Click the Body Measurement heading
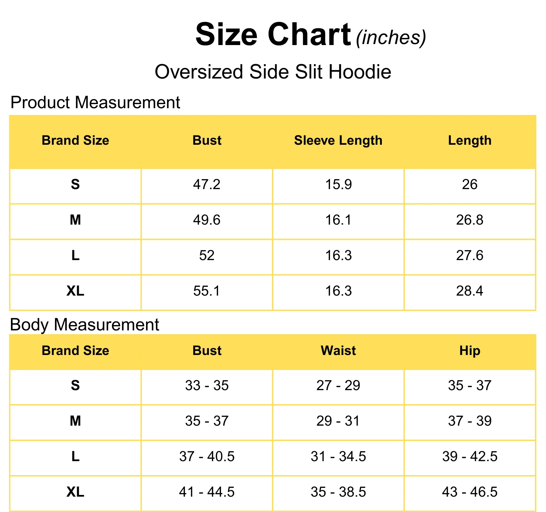The height and width of the screenshot is (512, 546). 85,325
